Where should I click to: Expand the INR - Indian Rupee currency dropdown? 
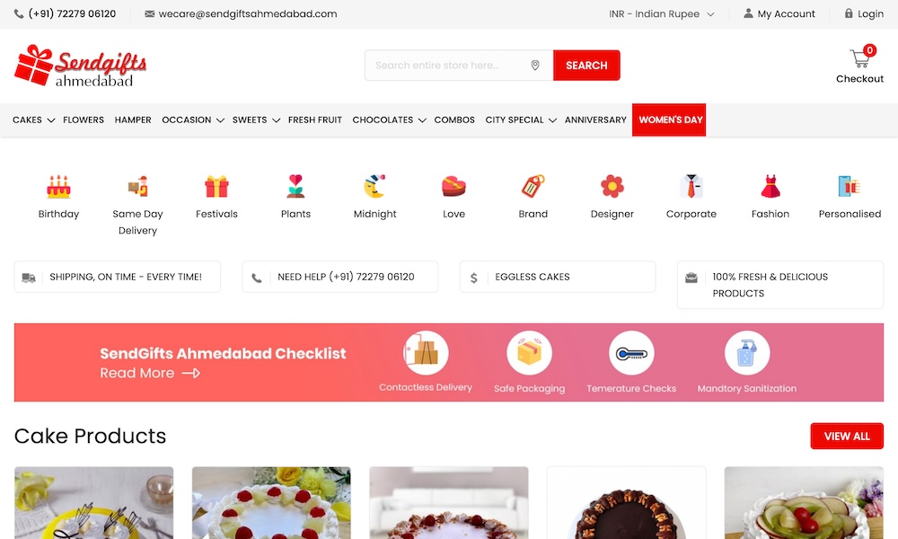coord(662,13)
